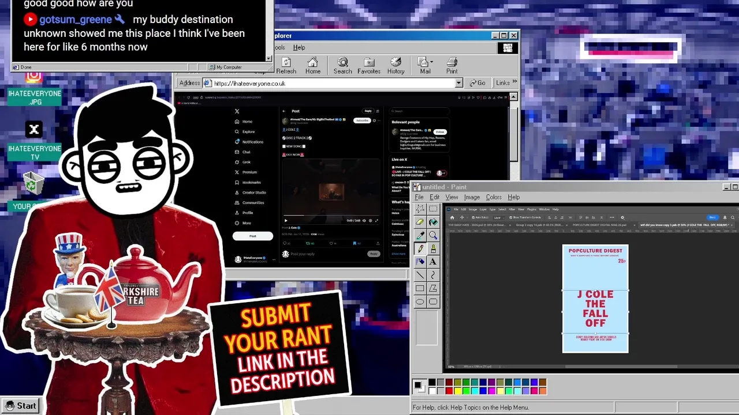Viewport: 739px width, 415px height.
Task: Click the Mail toolbar icon in Explorer
Action: click(x=424, y=66)
